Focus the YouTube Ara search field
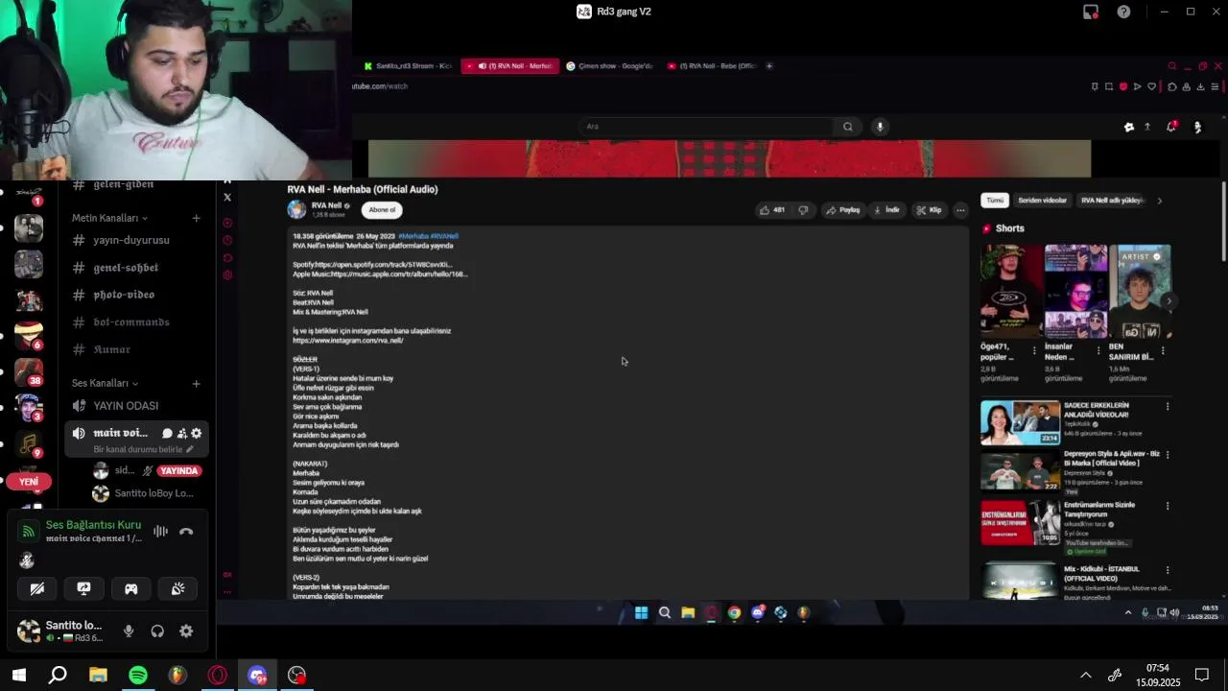 point(706,127)
